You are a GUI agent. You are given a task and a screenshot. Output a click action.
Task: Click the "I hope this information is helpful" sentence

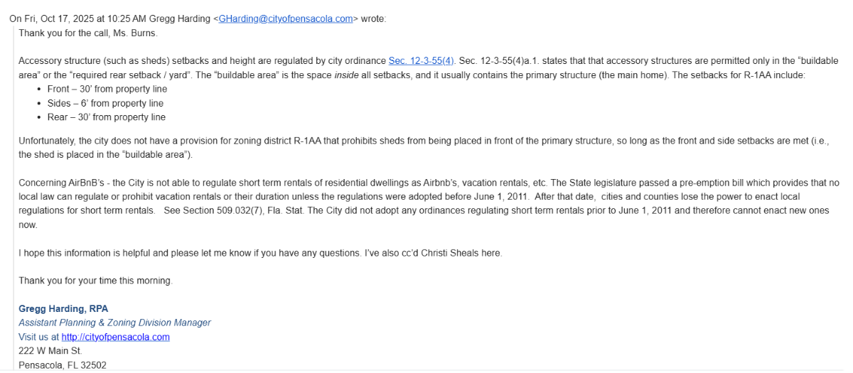tap(85, 253)
